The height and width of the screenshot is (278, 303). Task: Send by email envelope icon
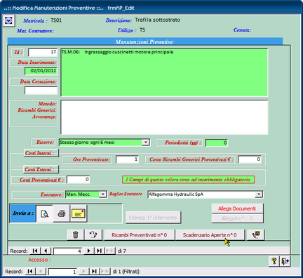coord(79,213)
